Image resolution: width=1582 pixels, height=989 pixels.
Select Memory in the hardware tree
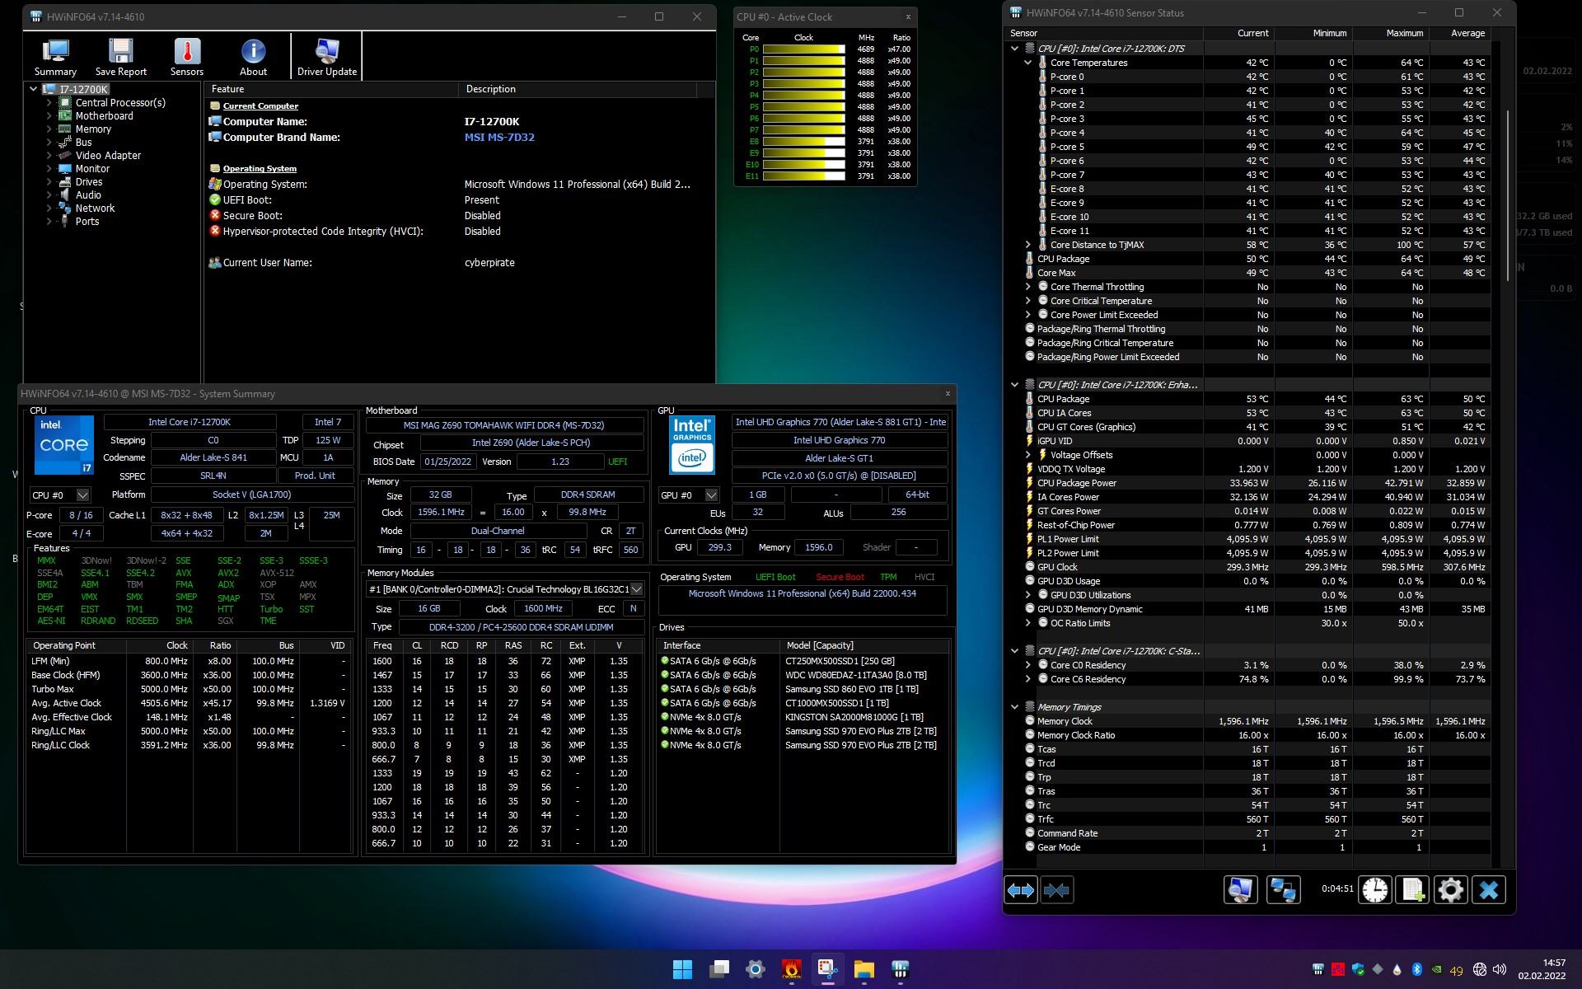point(93,129)
